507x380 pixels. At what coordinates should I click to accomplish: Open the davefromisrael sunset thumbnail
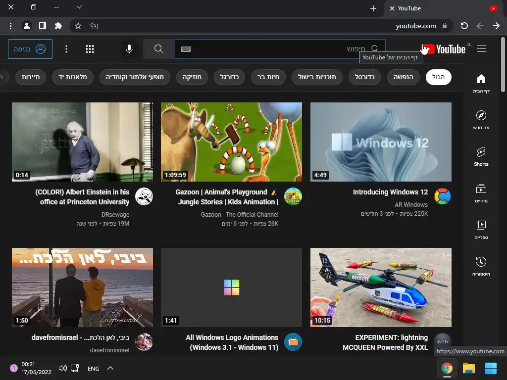click(83, 287)
